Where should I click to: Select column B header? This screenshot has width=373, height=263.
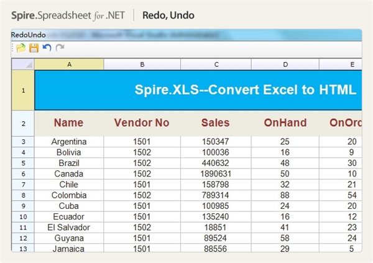point(142,64)
